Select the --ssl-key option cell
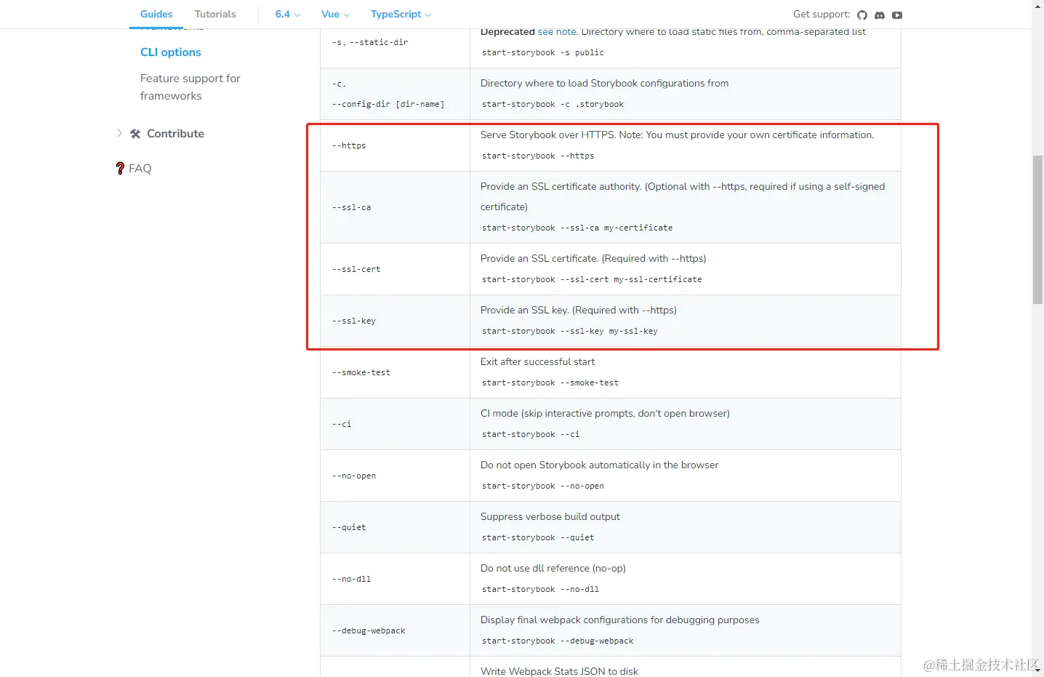This screenshot has height=677, width=1044. pyautogui.click(x=395, y=321)
